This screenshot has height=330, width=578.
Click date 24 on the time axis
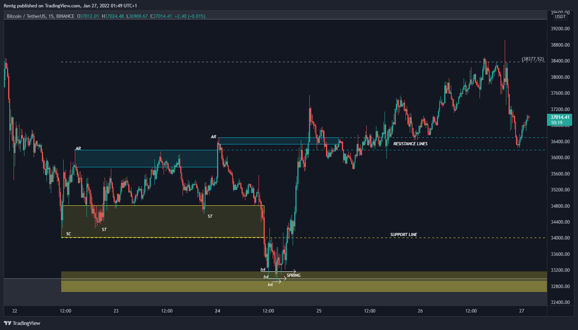(x=217, y=311)
